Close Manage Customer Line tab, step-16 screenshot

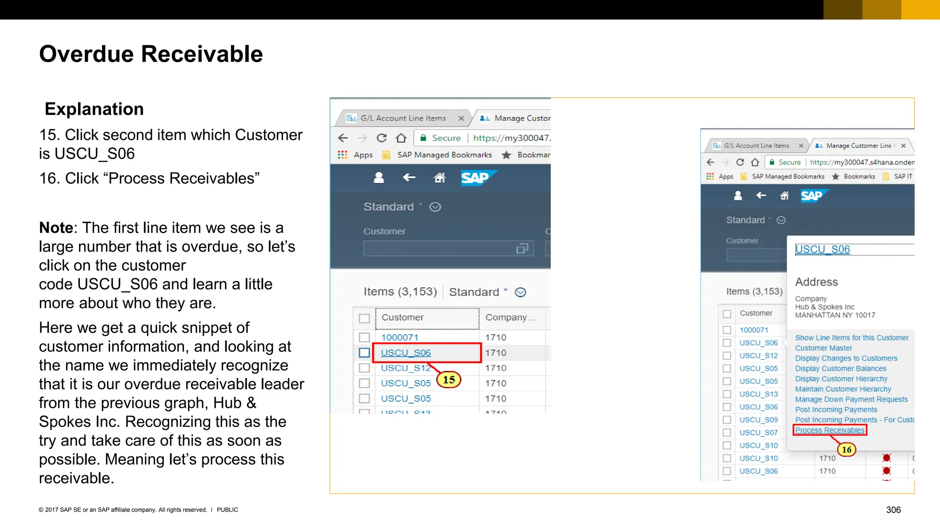pos(903,146)
